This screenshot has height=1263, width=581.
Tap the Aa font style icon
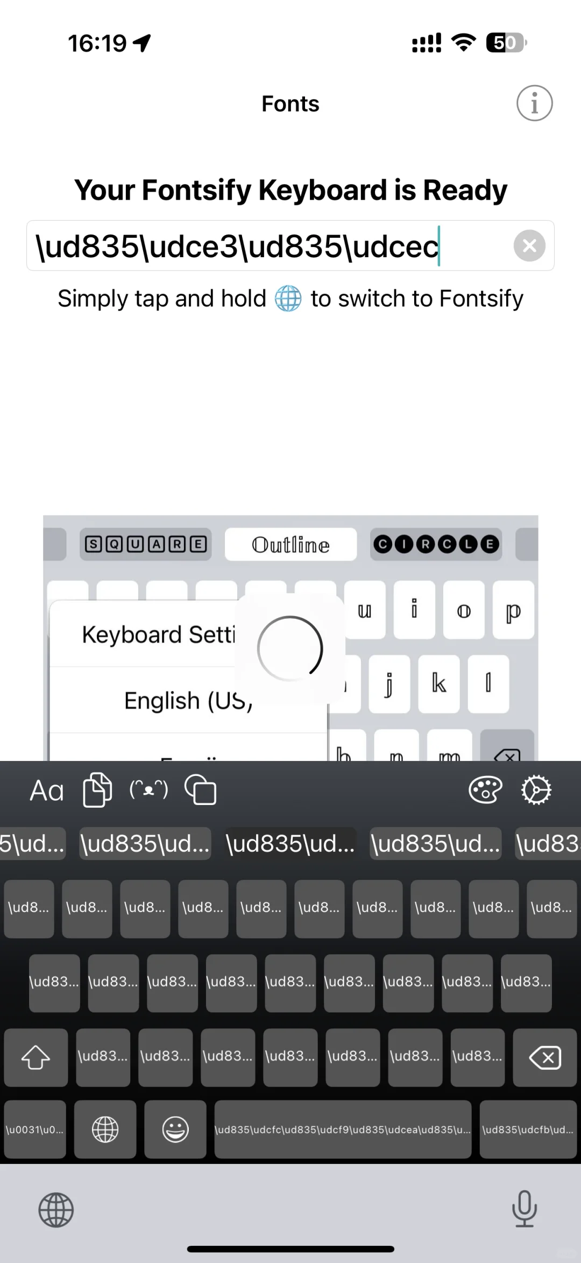click(x=47, y=791)
